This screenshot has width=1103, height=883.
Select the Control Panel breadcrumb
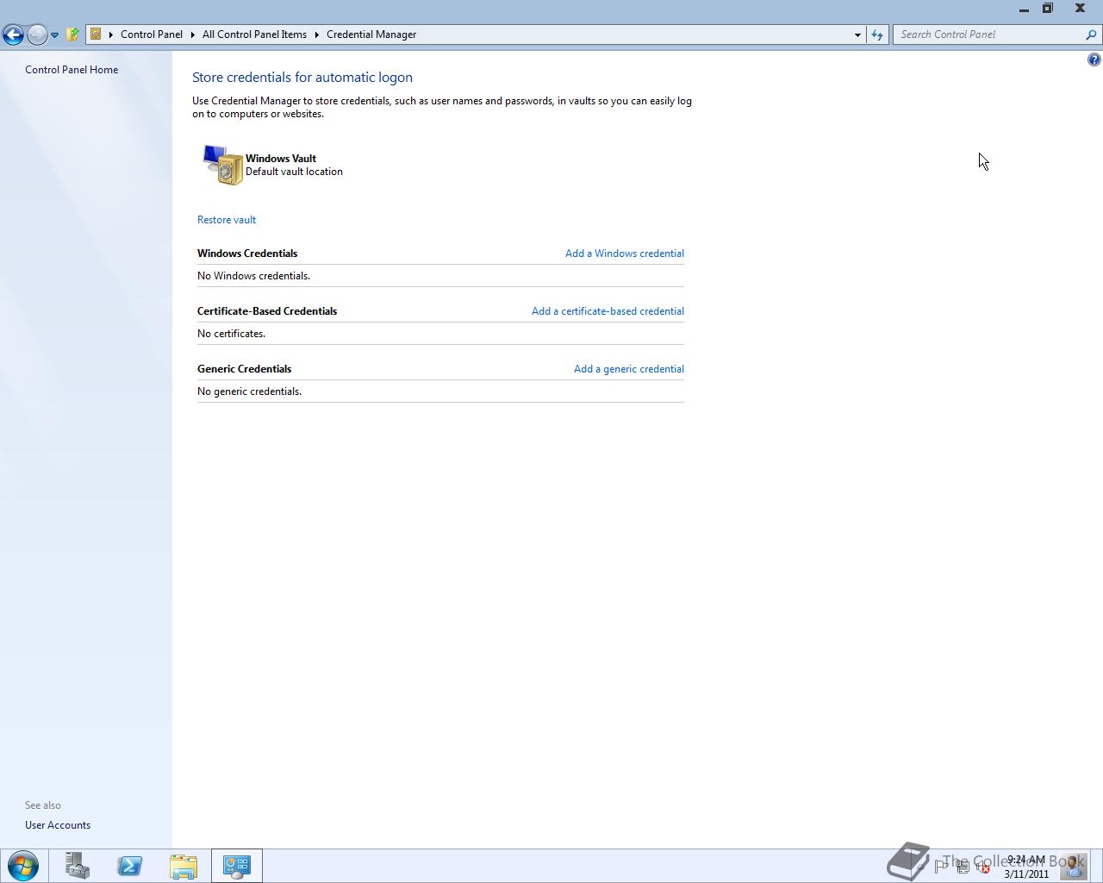[x=152, y=34]
